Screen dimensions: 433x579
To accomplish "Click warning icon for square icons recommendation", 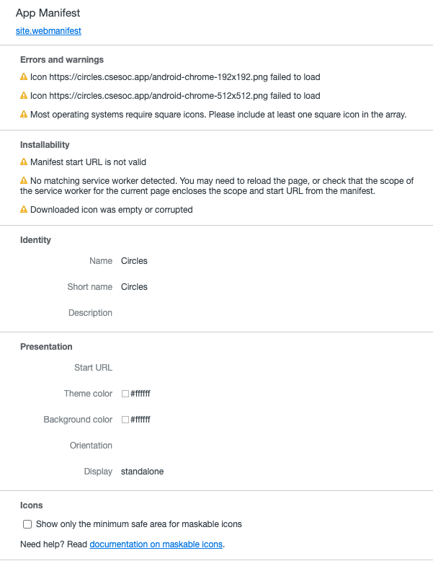I will coord(22,115).
